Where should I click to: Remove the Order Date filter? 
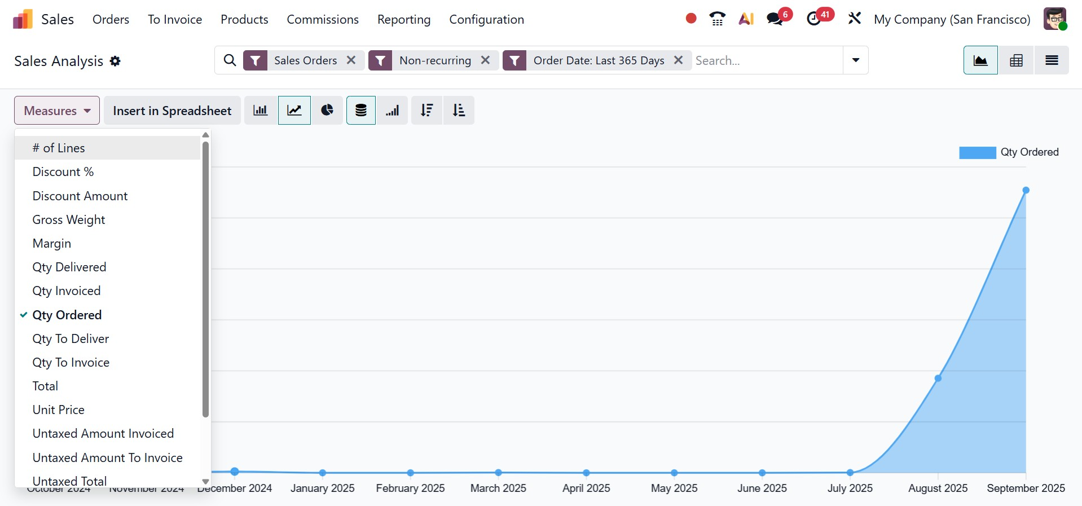point(679,60)
